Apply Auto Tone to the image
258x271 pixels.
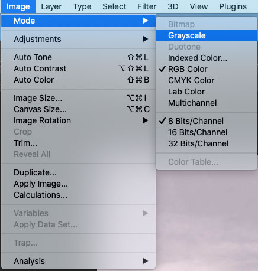tap(78, 57)
